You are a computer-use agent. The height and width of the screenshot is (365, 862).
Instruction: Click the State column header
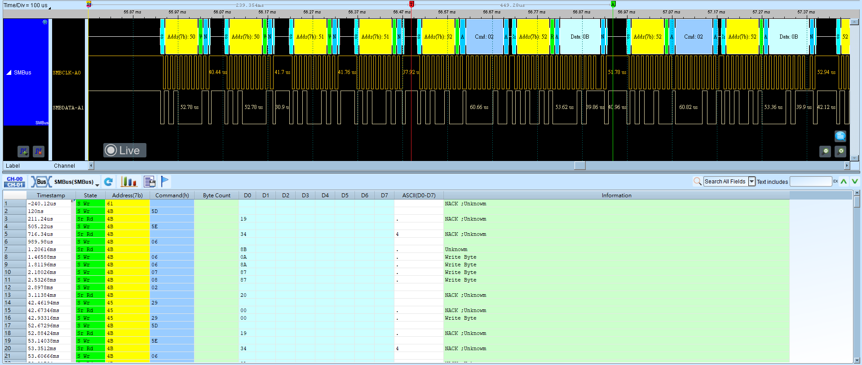coord(90,195)
